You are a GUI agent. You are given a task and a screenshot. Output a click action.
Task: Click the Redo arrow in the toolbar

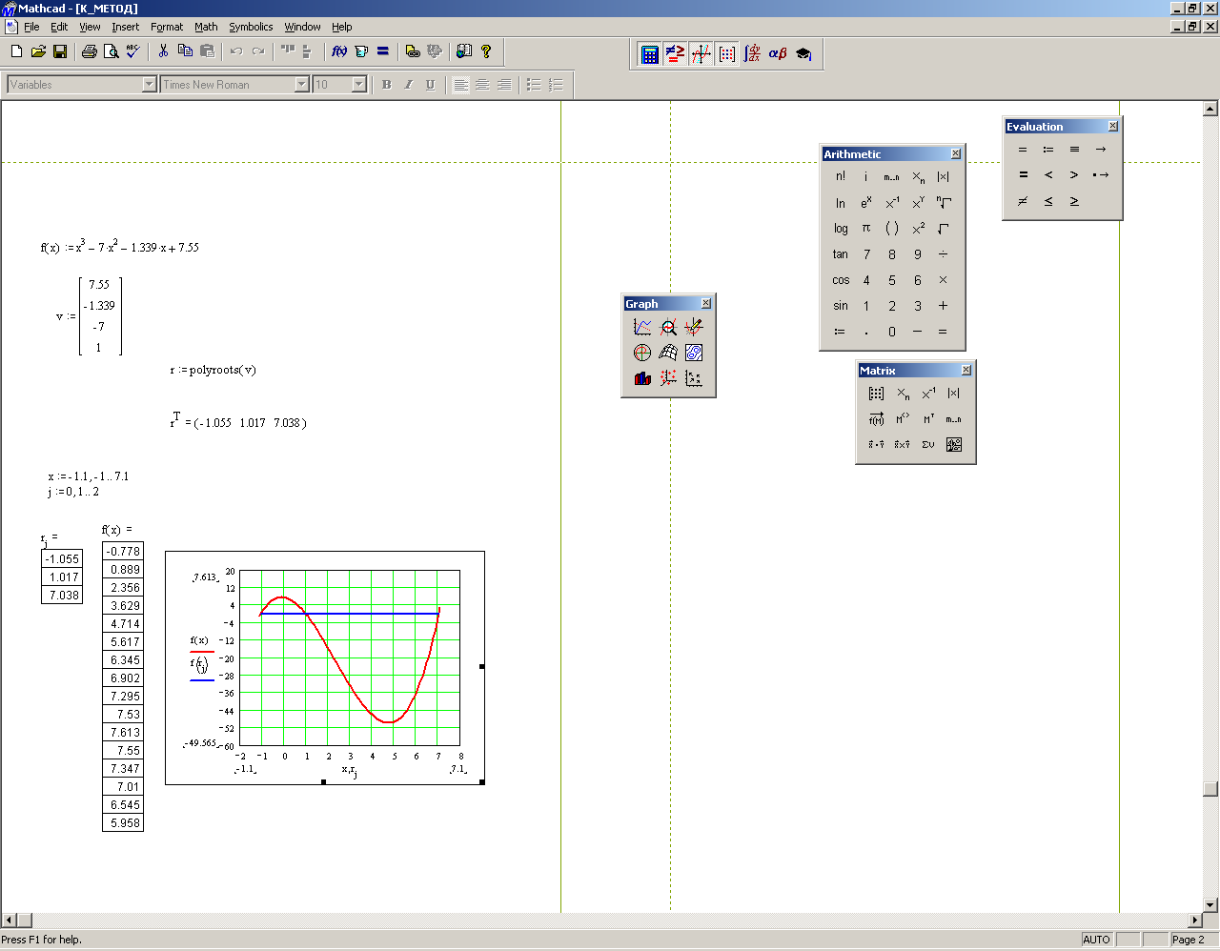258,51
